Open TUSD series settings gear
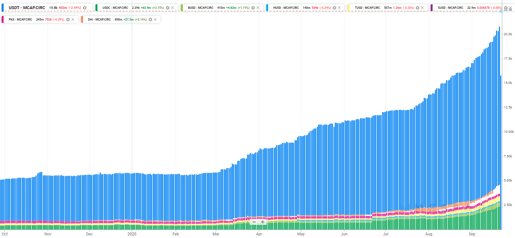 click(x=418, y=8)
